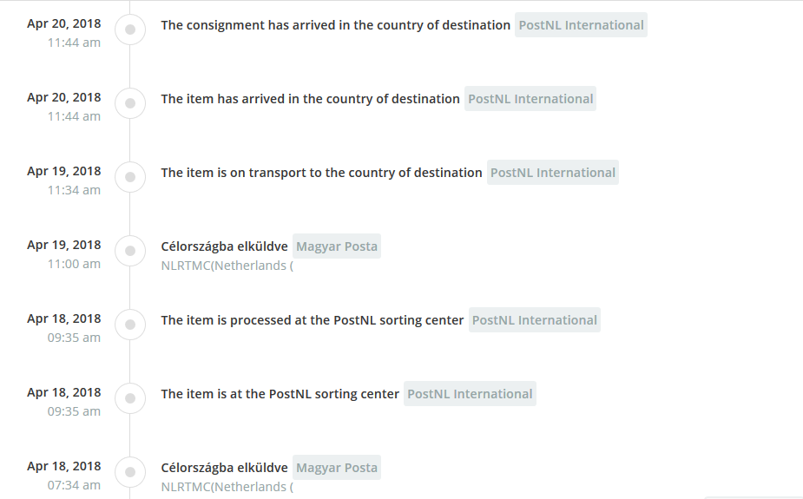The image size is (803, 499).
Task: Click the NLRTMC(Netherlands location text under Apr 18 07:34 am
Action: click(227, 487)
